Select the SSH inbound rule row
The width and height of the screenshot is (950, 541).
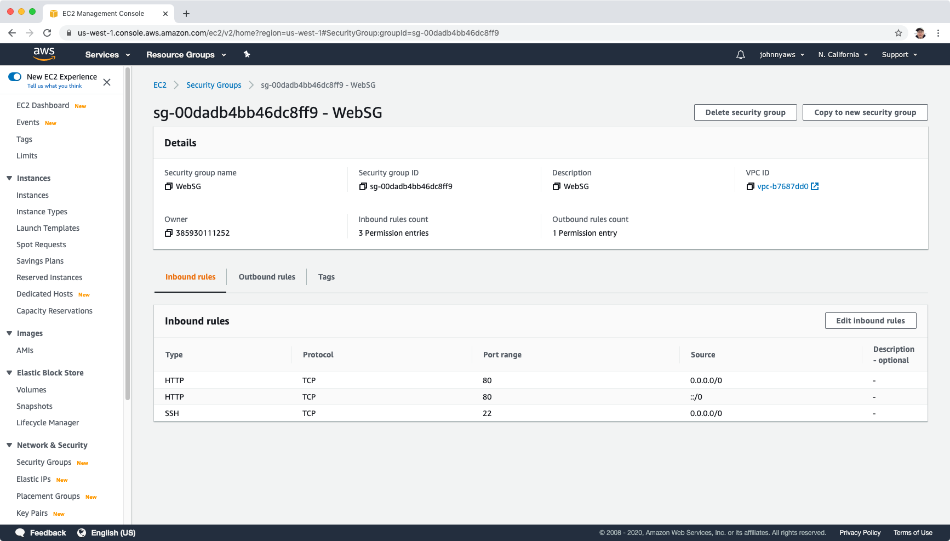coord(541,413)
